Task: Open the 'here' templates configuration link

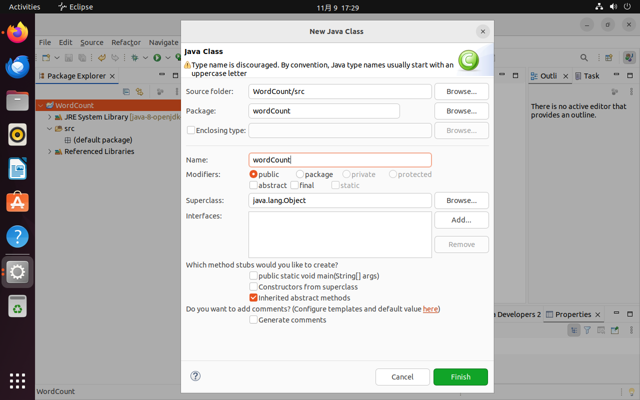Action: [430, 309]
